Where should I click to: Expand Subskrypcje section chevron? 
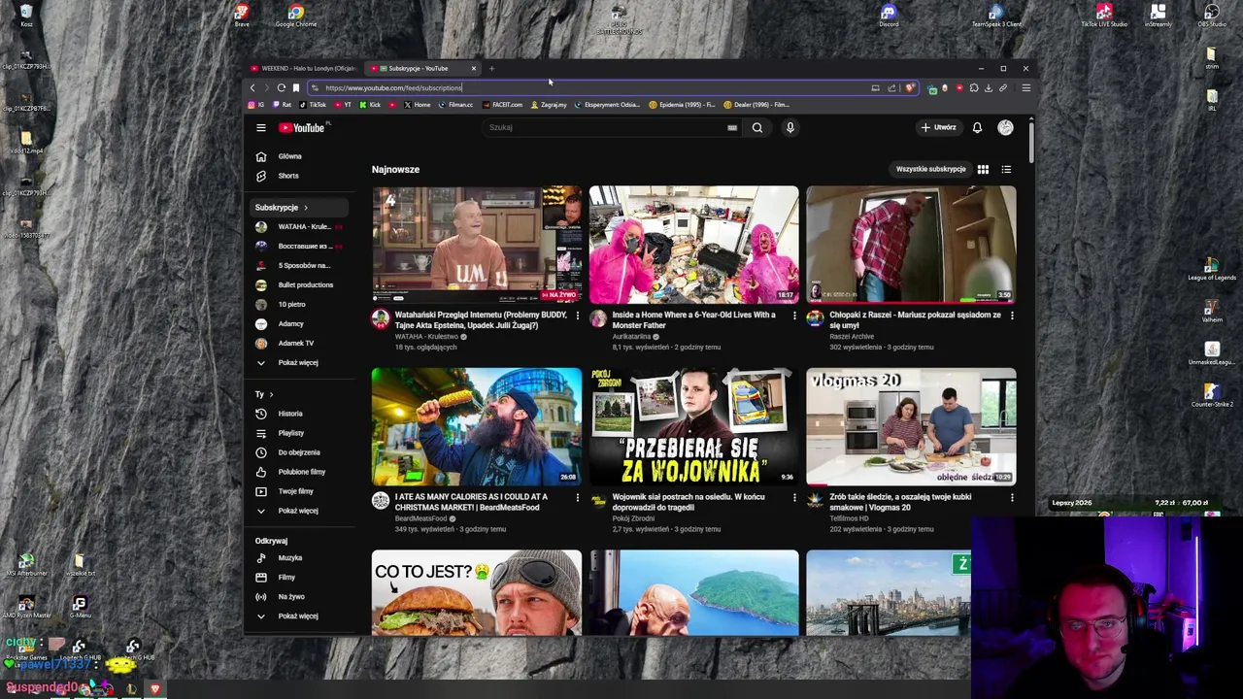305,207
